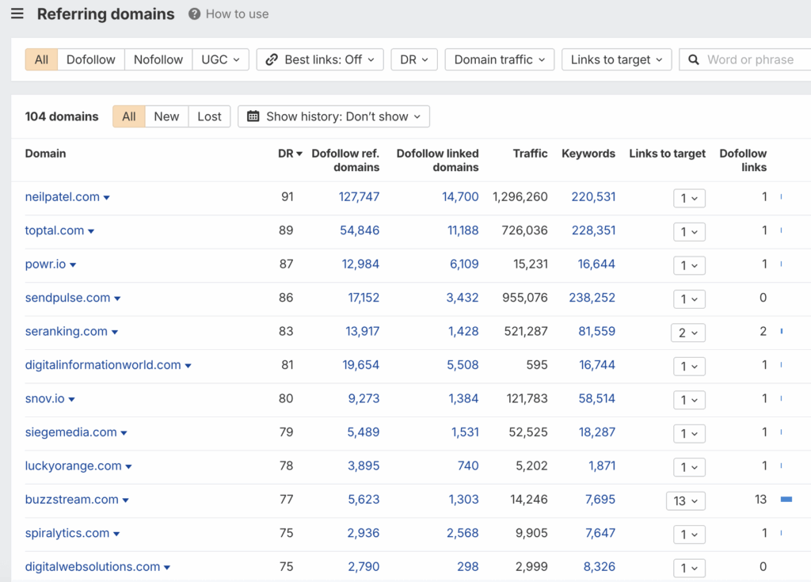This screenshot has width=811, height=582.
Task: Open seranking.com links to target dropdown showing 2
Action: tap(688, 333)
